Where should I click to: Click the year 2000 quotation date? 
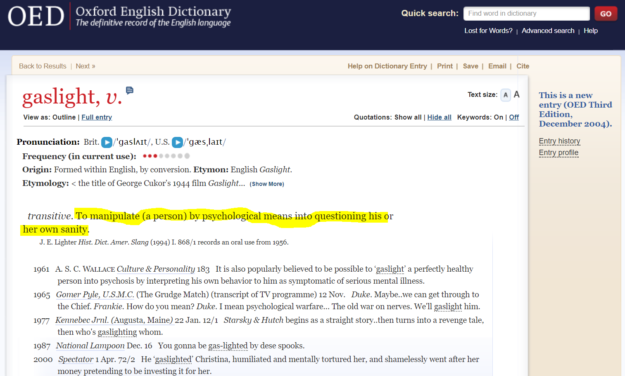coord(43,360)
